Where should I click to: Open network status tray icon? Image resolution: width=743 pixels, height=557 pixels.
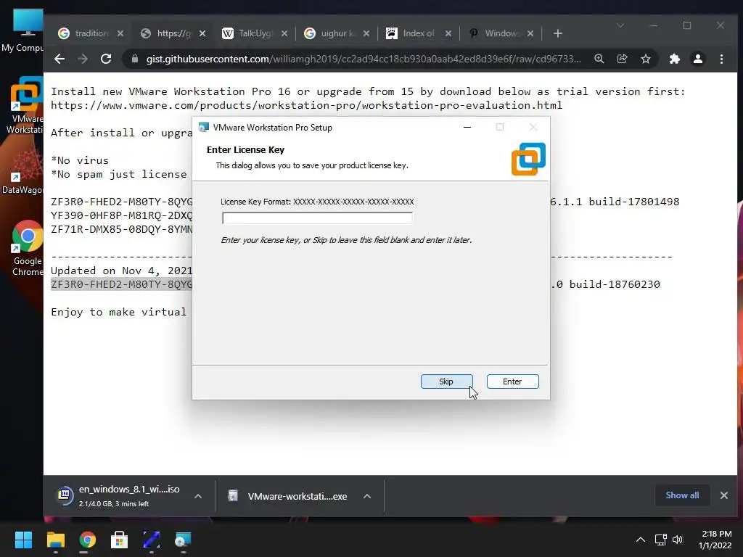click(x=660, y=540)
